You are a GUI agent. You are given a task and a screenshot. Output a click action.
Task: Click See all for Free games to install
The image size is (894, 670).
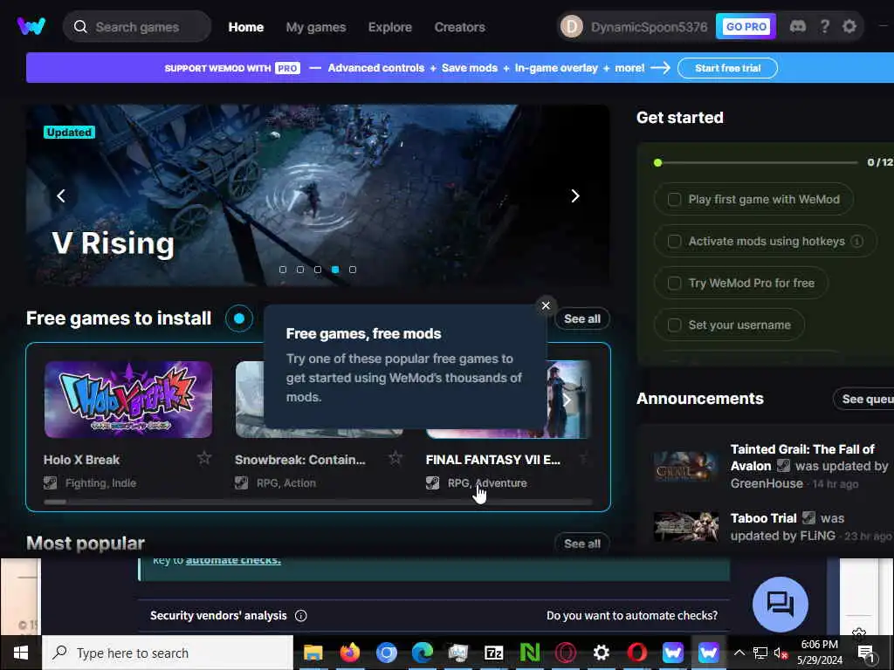tap(582, 318)
